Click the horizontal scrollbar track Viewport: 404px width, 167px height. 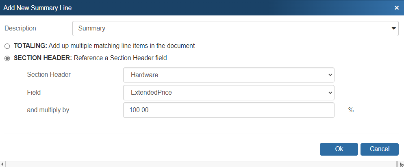(x=199, y=164)
